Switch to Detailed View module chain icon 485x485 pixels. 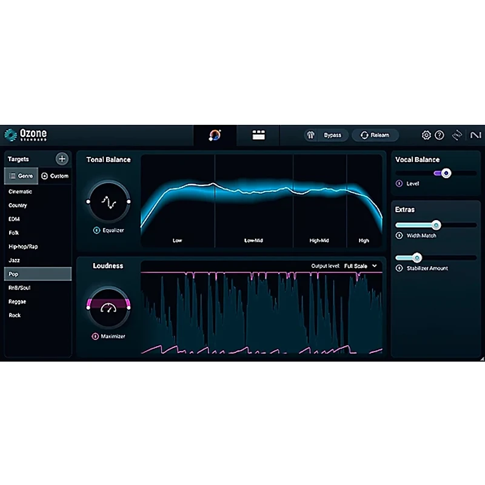[259, 135]
